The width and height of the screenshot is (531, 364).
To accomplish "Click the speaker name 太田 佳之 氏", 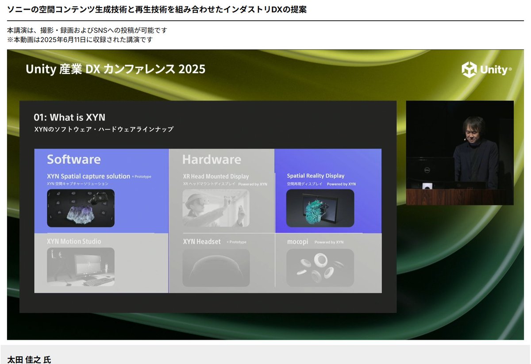I will 29,360.
